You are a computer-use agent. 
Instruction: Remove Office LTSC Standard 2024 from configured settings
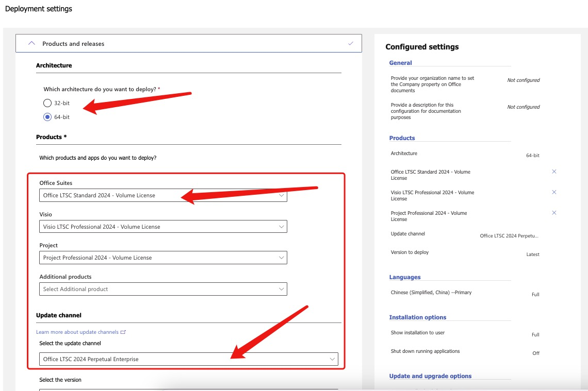pyautogui.click(x=554, y=172)
